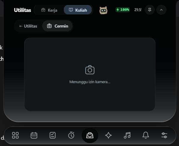Switch mode to Kerja

click(49, 10)
